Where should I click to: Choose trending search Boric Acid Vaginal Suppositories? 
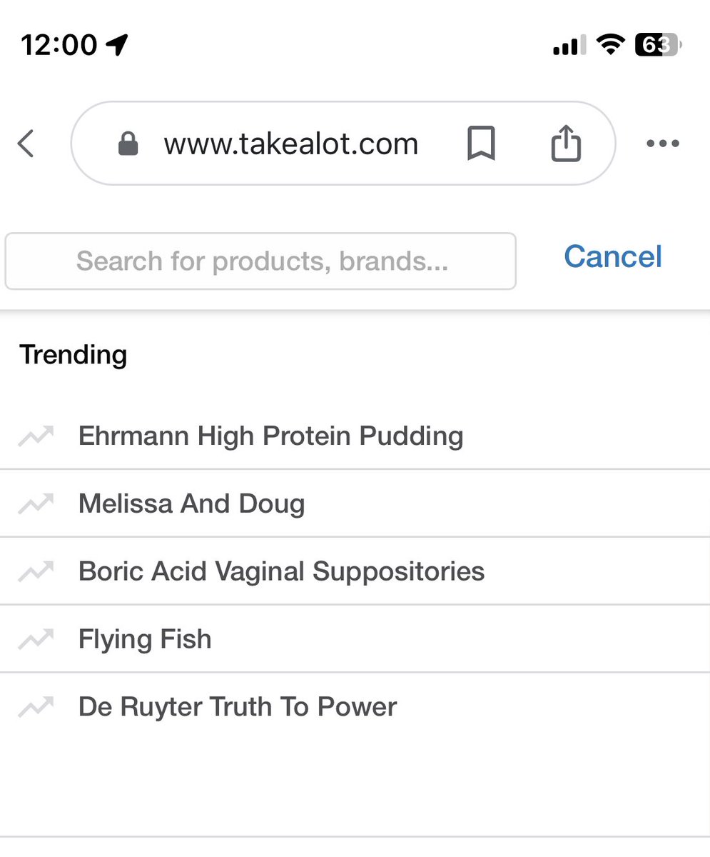[x=355, y=571]
